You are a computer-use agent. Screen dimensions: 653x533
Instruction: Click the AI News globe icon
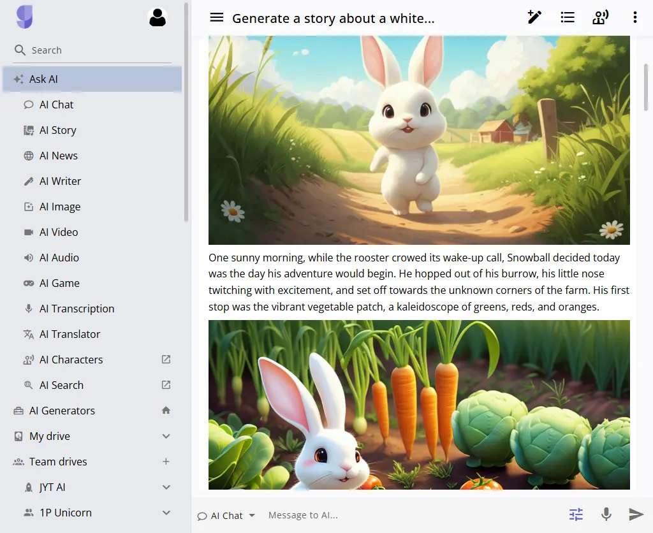coord(28,156)
